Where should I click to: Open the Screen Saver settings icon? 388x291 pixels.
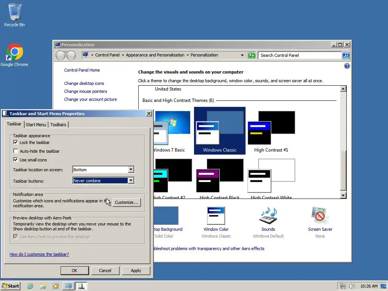(320, 216)
